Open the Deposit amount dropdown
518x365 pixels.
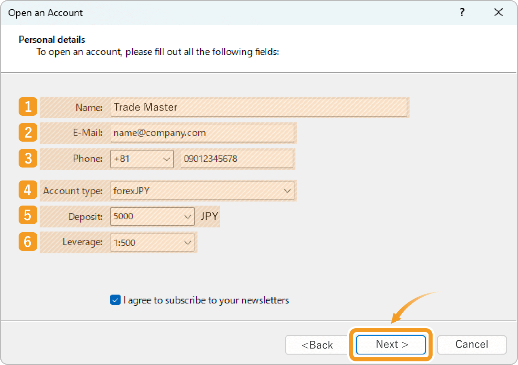click(152, 216)
